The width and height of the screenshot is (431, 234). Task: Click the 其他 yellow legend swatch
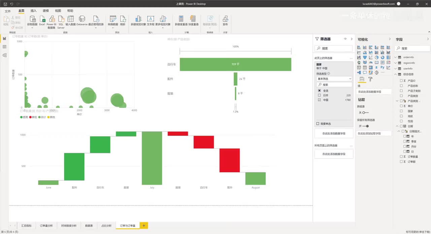[x=48, y=117]
